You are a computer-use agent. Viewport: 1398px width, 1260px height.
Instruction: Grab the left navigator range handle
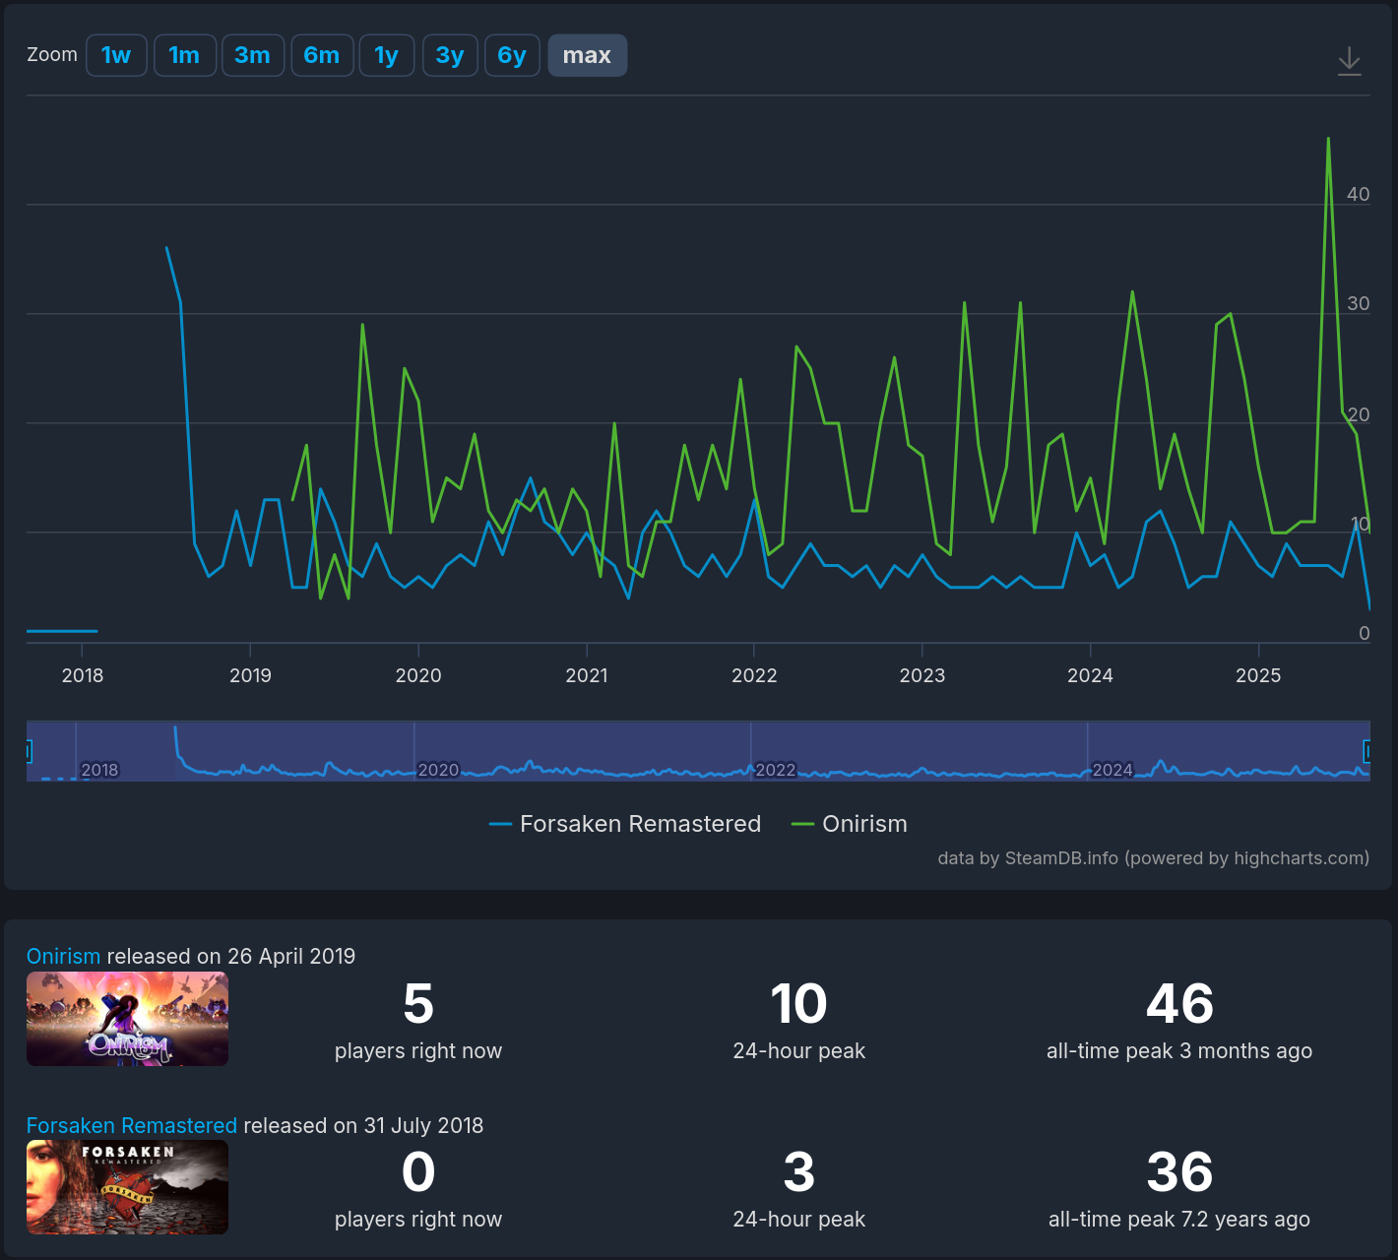coord(29,752)
